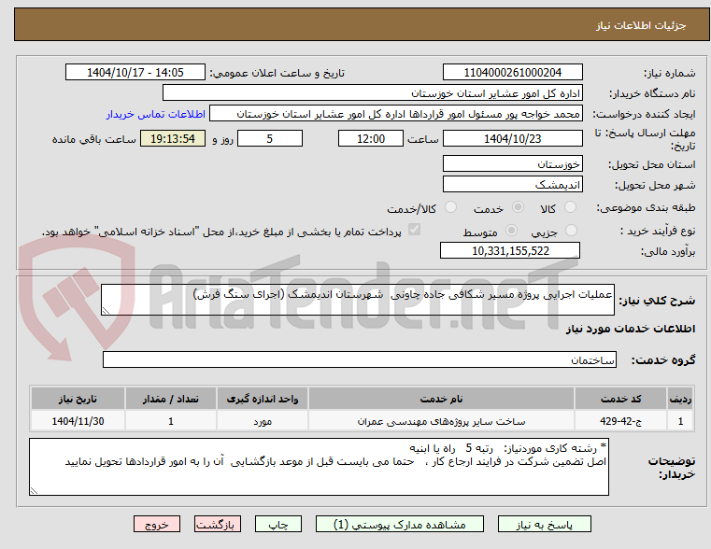Open مشاهده مدارک پیوستی attachments button
This screenshot has width=711, height=549.
400,524
